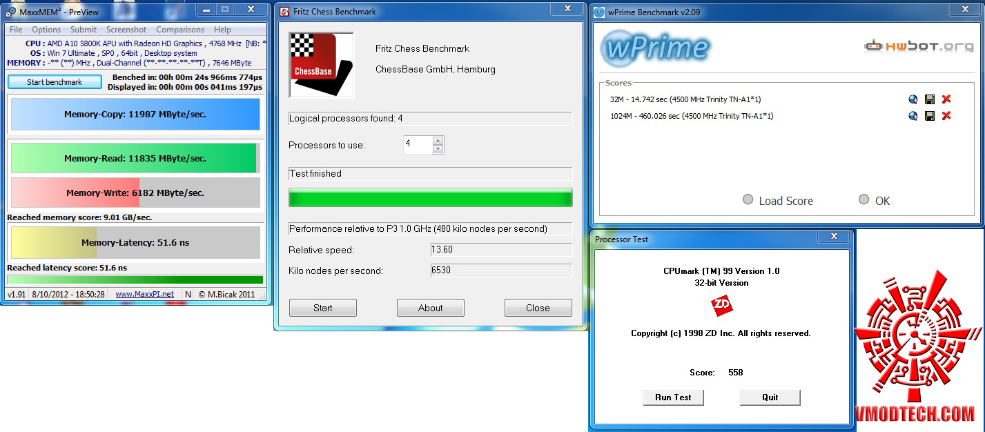Click the Memory-Latency result bar
This screenshot has height=432, width=985.
[135, 243]
